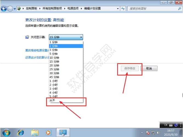Viewport: 183px width, 137px height.
Task: Collapse the 关闭显示器 time dropdown box
Action: click(66, 37)
